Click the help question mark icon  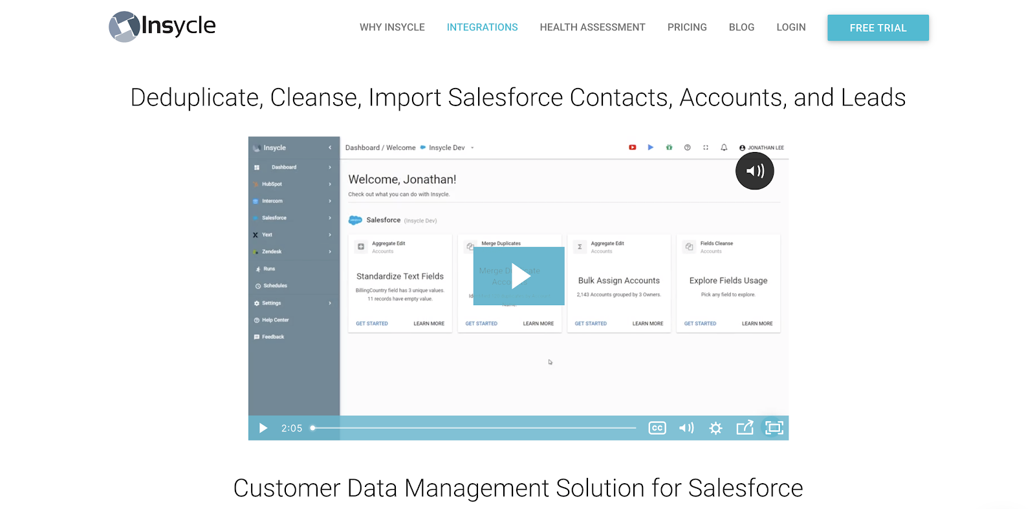point(687,147)
